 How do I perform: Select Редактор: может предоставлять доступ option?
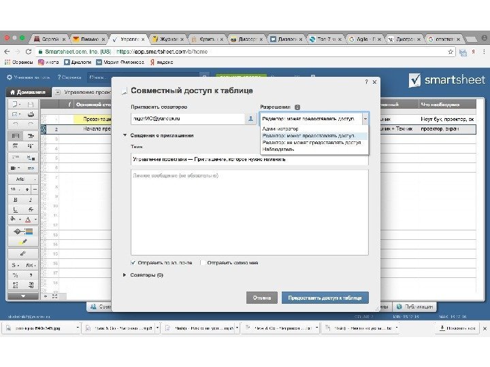click(314, 136)
